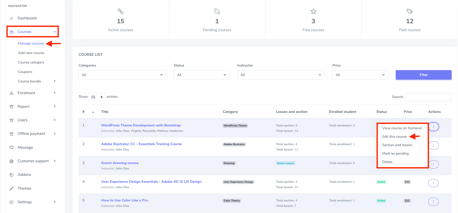This screenshot has width=458, height=213.
Task: Open actions menu for How to Use Color course
Action: click(x=433, y=202)
